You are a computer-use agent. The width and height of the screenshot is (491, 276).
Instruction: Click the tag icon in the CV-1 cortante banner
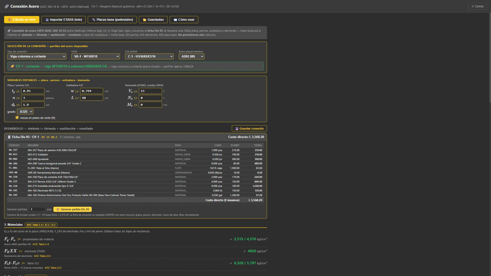click(13, 66)
